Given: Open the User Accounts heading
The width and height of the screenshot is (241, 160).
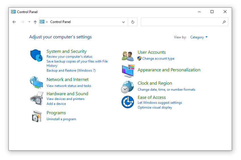Looking at the screenshot, I should point(152,52).
